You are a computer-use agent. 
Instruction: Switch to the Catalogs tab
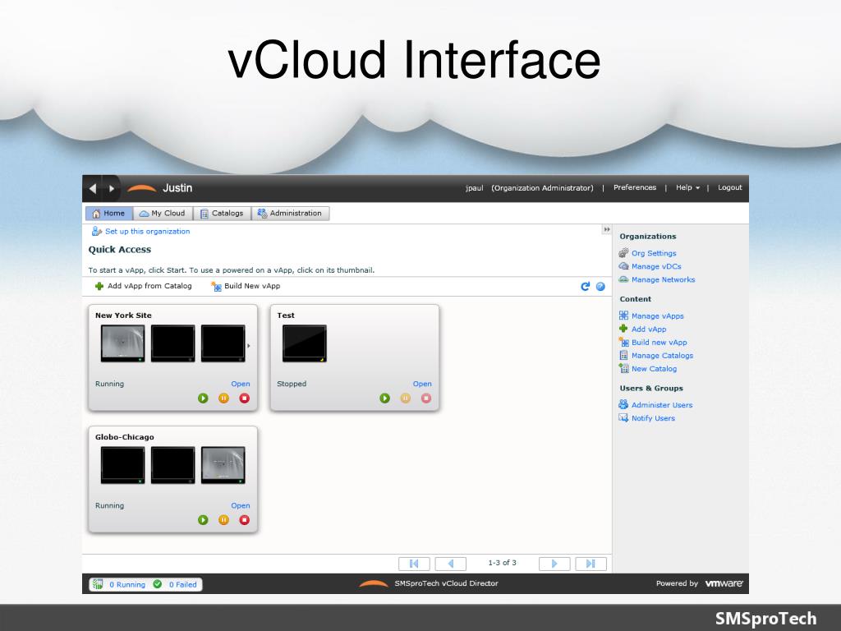click(x=222, y=213)
